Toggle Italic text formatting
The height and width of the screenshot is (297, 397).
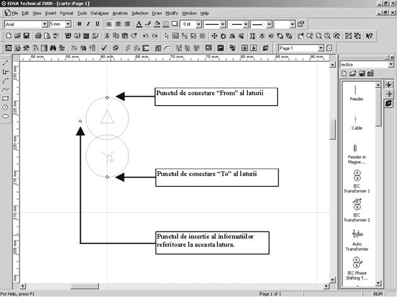click(x=88, y=24)
